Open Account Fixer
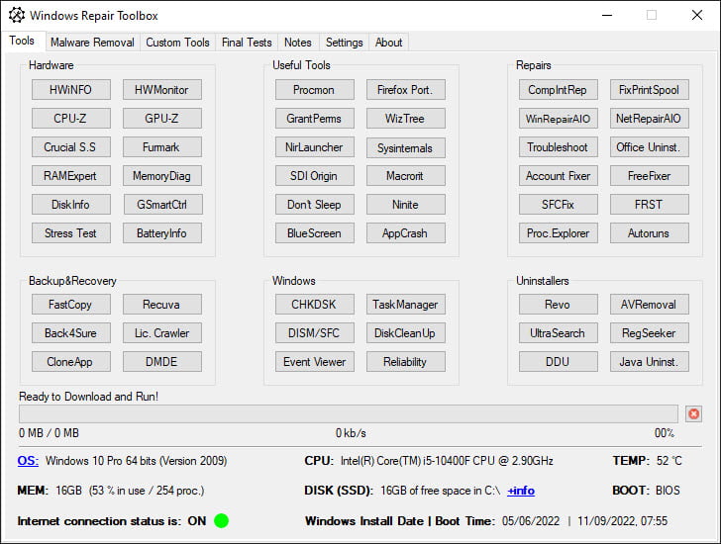This screenshot has height=544, width=721. [559, 176]
